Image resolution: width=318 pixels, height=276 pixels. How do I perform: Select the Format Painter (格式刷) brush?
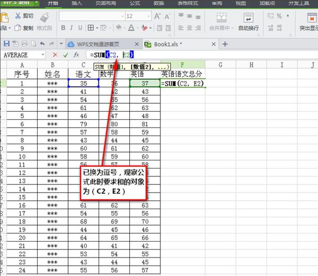coord(45,17)
